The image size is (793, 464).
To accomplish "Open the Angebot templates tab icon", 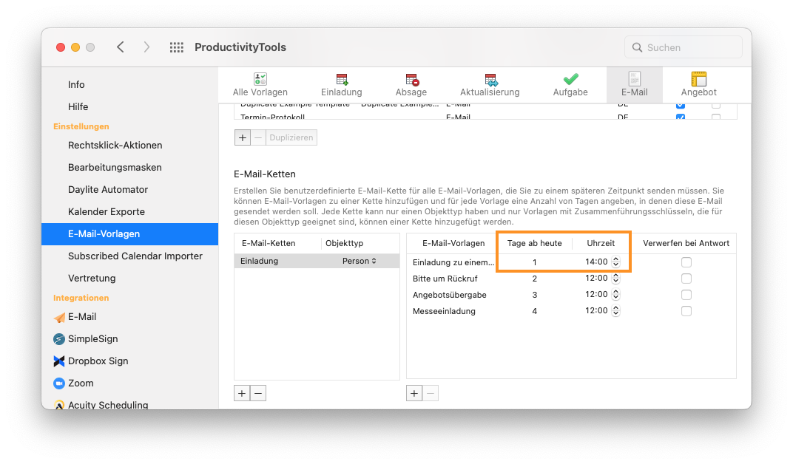I will [698, 79].
